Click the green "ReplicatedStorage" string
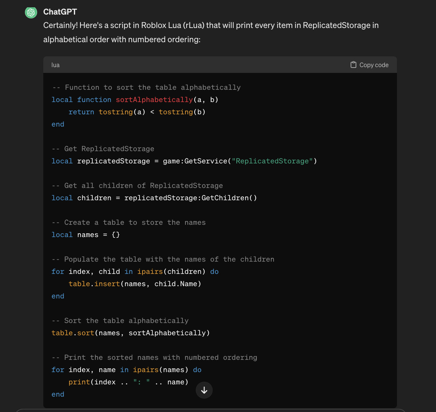Viewport: 436px width, 412px height. 272,161
